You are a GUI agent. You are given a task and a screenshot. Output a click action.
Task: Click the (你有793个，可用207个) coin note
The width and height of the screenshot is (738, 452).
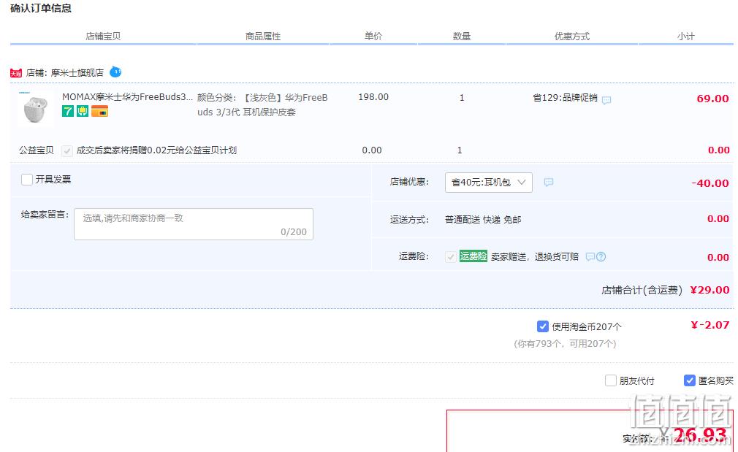point(565,343)
